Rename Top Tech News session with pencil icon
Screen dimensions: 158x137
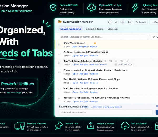click(105, 61)
